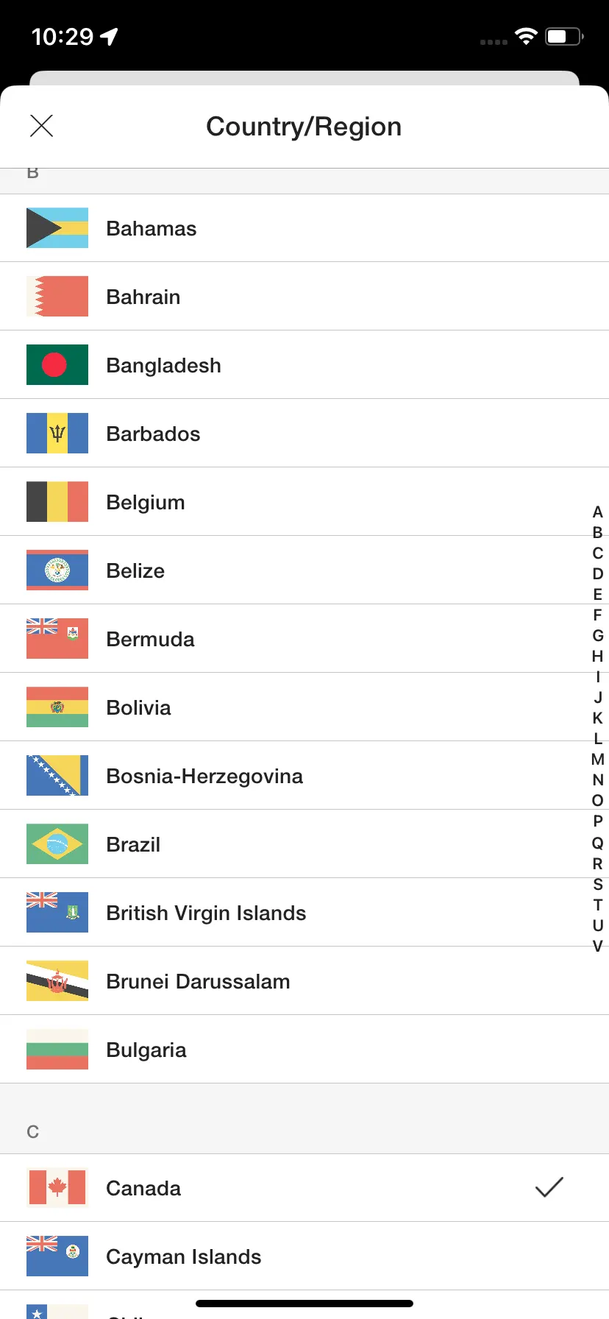Close the Country/Region picker with X icon

tap(41, 126)
